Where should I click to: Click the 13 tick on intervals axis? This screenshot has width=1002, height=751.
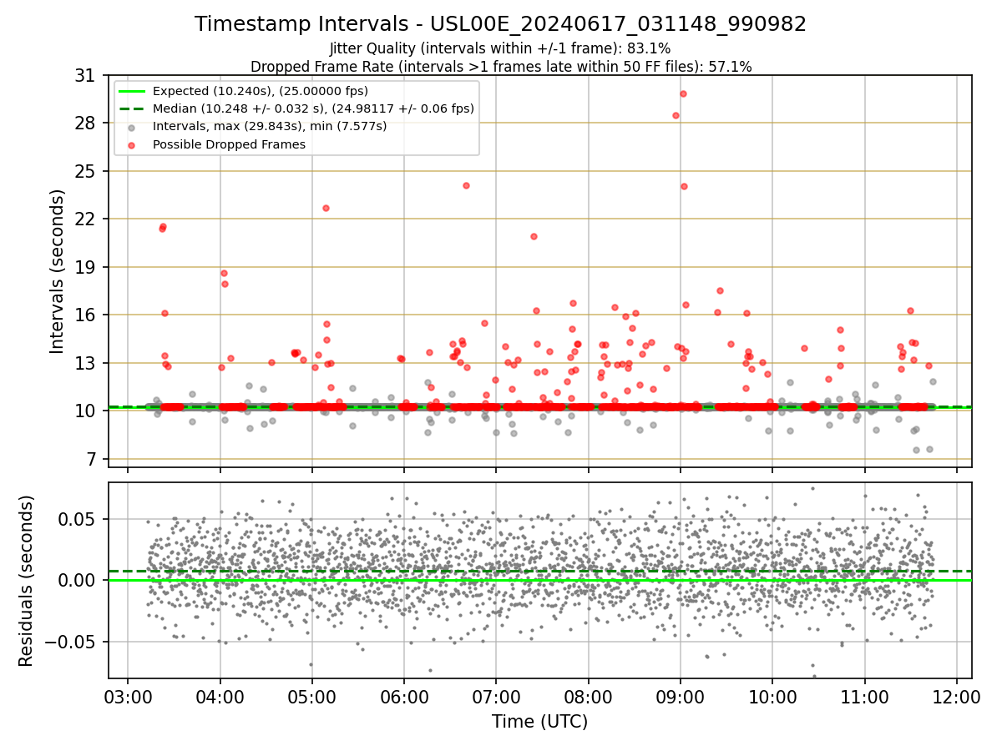click(x=86, y=363)
